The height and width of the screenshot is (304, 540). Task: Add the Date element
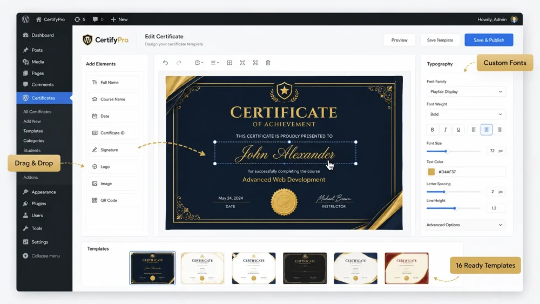pos(114,116)
